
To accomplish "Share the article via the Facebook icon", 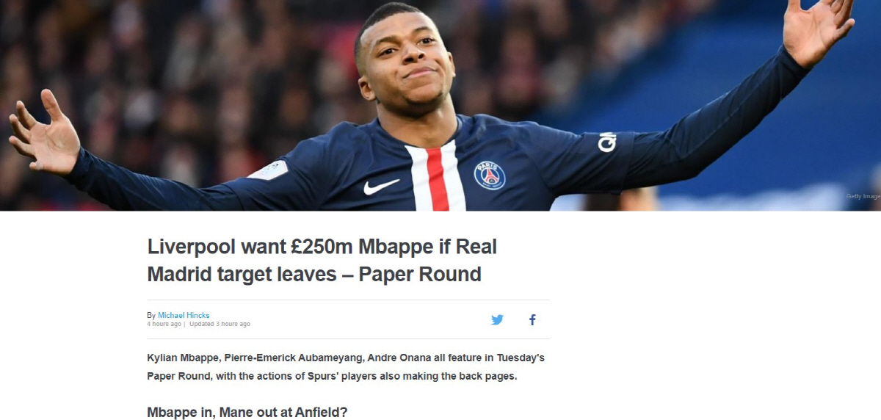I will point(532,319).
